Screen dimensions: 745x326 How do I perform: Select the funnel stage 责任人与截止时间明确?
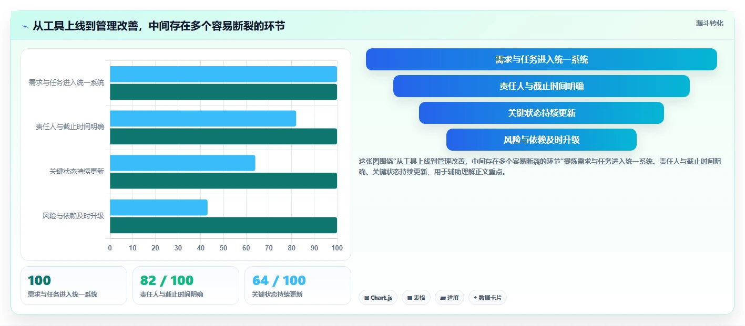coord(542,86)
